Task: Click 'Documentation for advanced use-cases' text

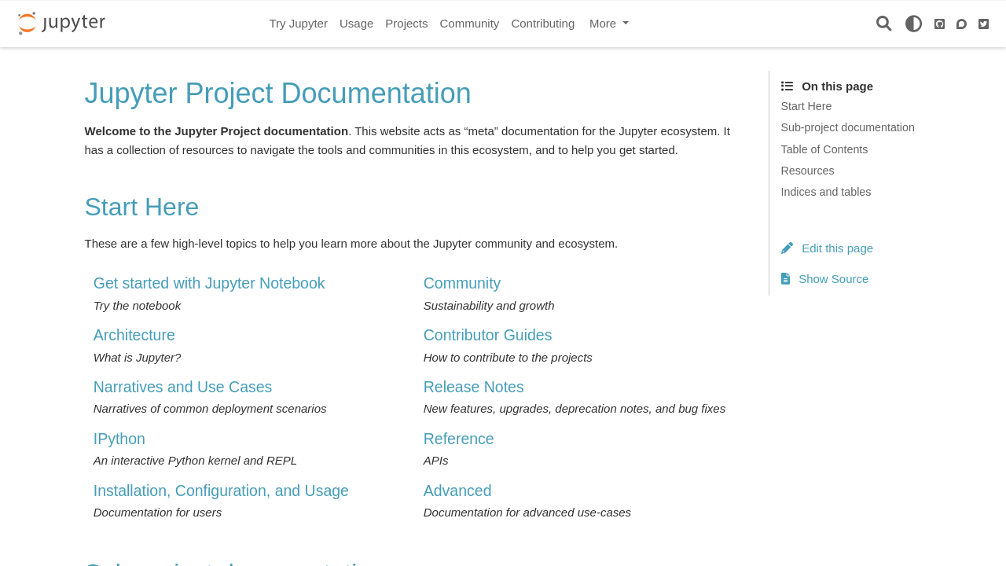Action: click(527, 513)
